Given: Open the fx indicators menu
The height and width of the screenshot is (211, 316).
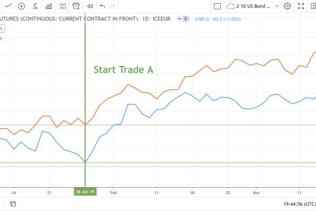Looking at the screenshot, I should click(34, 6).
